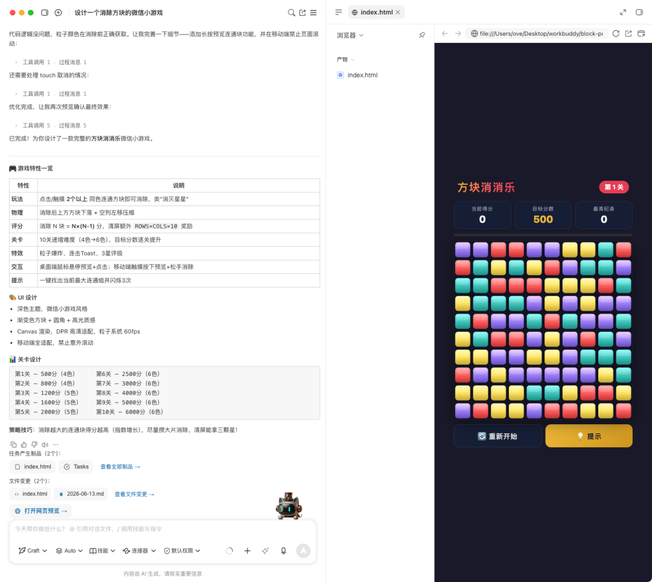Click the new conversation plus-bubble icon

tap(58, 13)
